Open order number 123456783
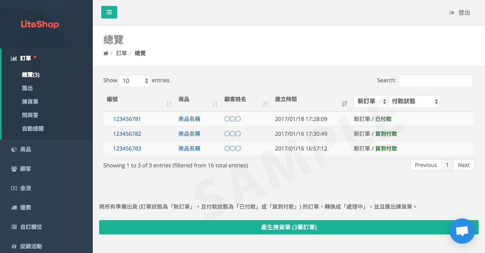Screen dimensions: 485x253 127,148
